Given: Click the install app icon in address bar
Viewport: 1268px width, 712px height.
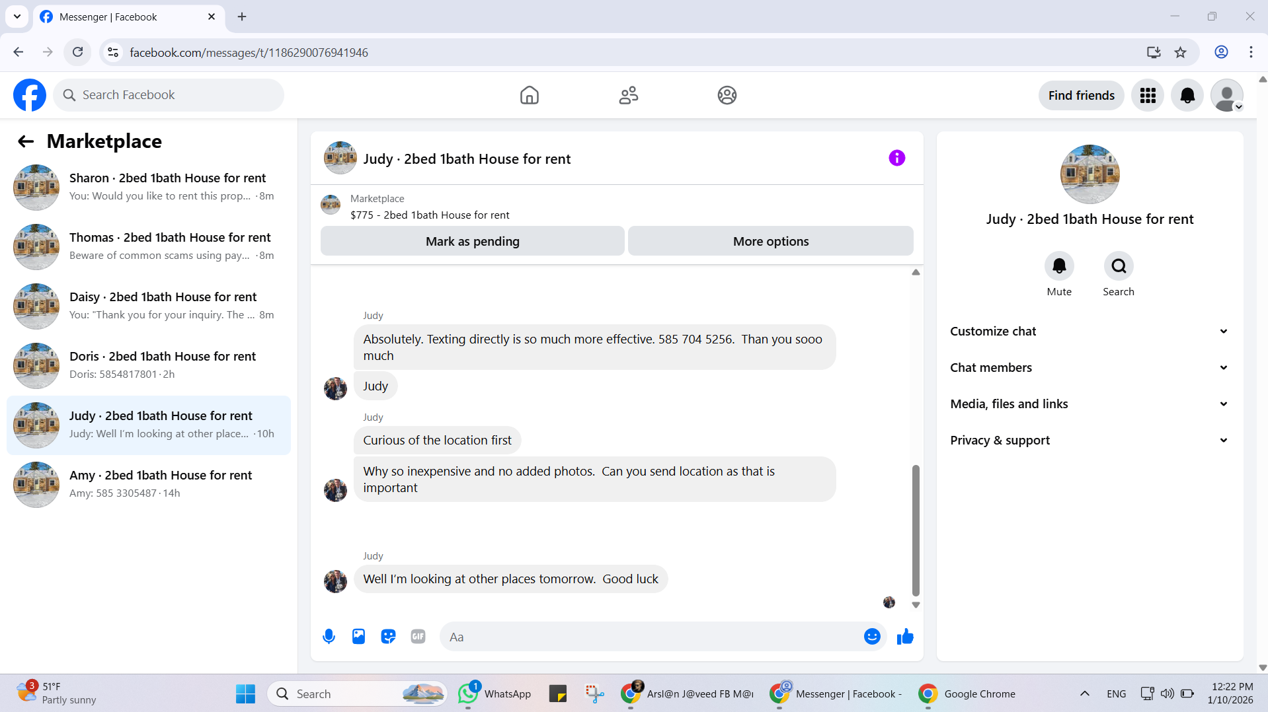Looking at the screenshot, I should point(1154,52).
